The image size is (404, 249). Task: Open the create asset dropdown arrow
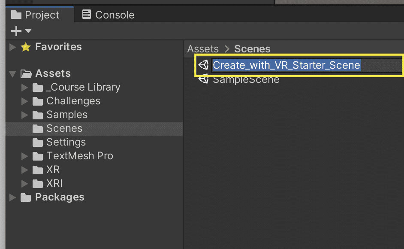[28, 31]
